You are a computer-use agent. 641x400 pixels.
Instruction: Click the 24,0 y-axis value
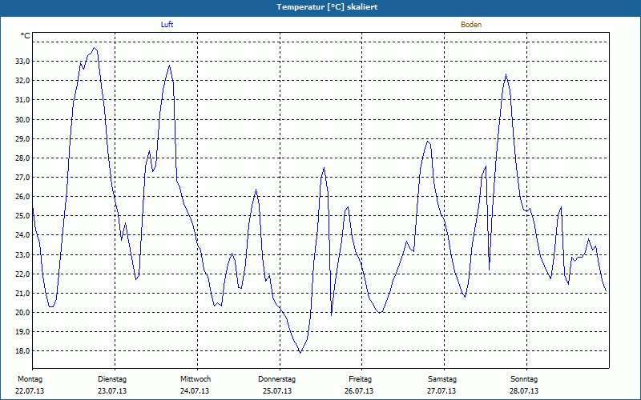(23, 235)
